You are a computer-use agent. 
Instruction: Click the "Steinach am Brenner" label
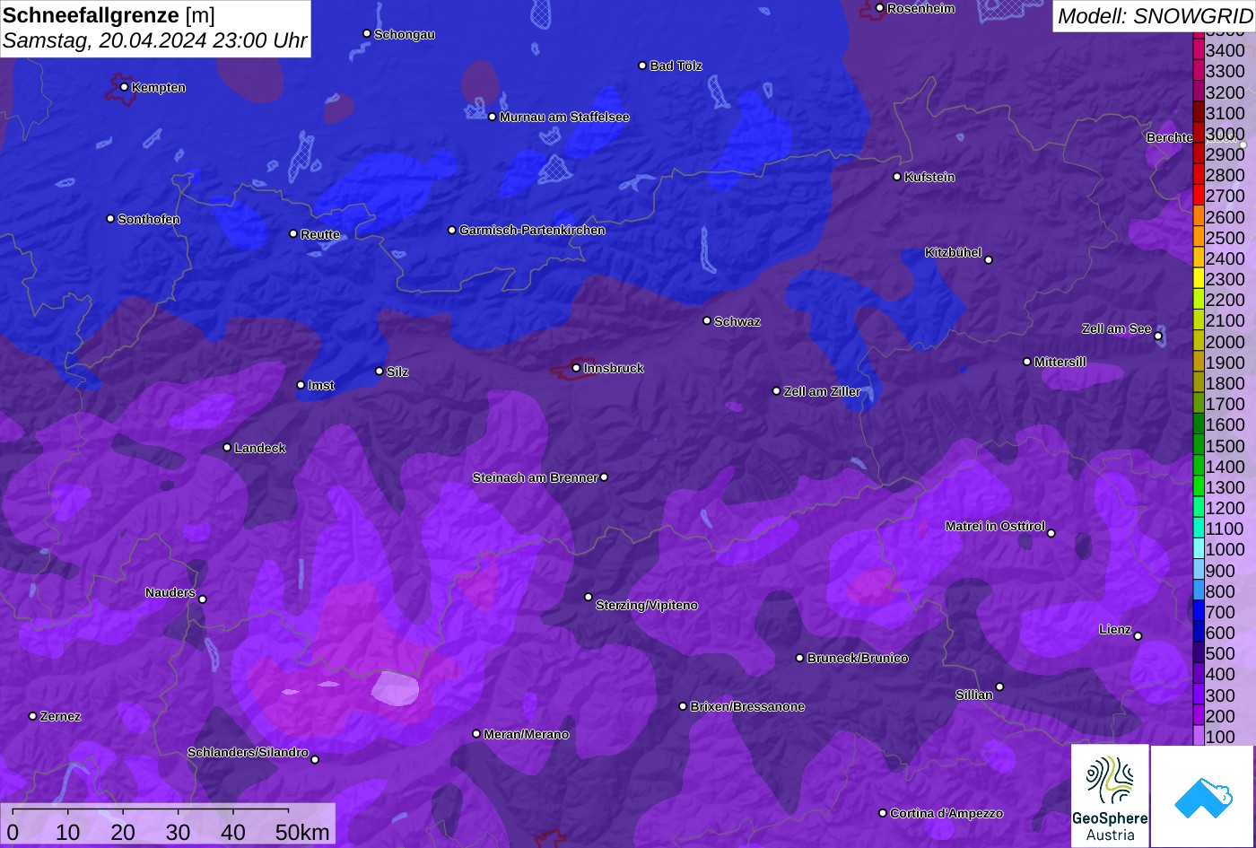click(535, 477)
